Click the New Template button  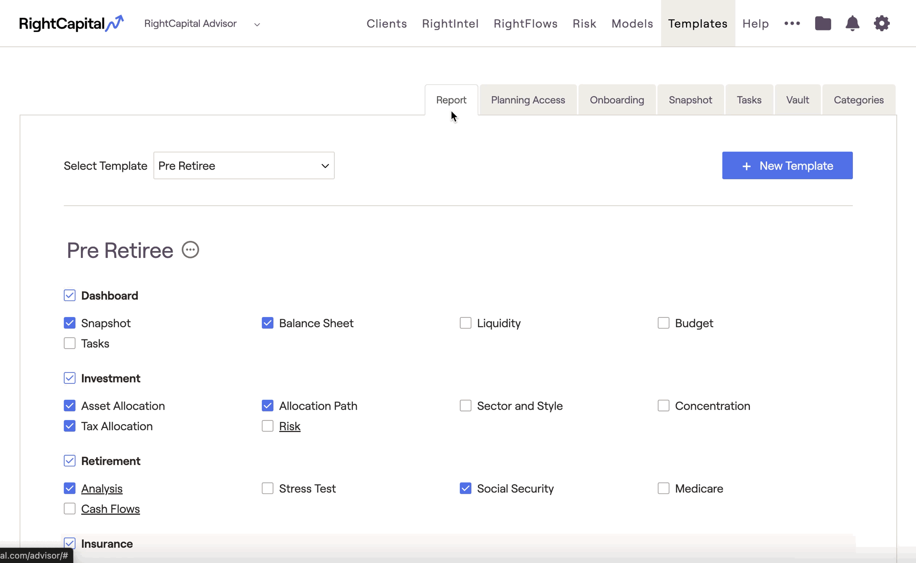(787, 165)
